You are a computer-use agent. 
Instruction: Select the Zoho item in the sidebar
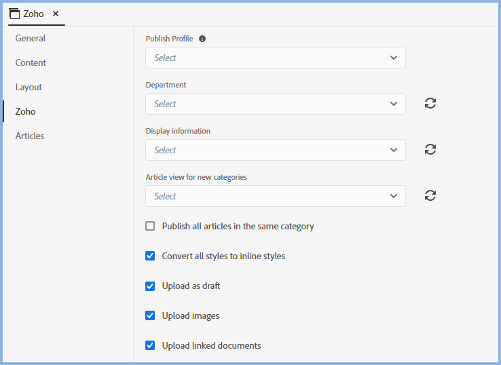click(26, 111)
